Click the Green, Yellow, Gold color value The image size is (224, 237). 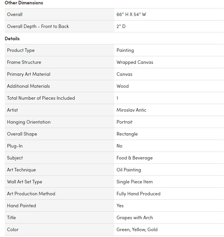(x=137, y=229)
